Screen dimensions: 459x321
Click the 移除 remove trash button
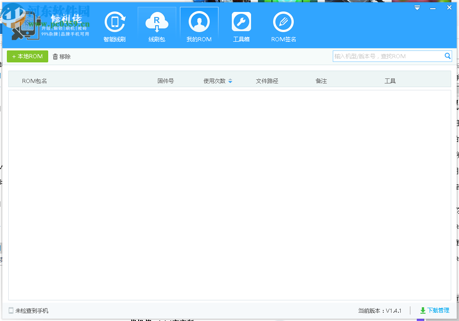(x=62, y=57)
